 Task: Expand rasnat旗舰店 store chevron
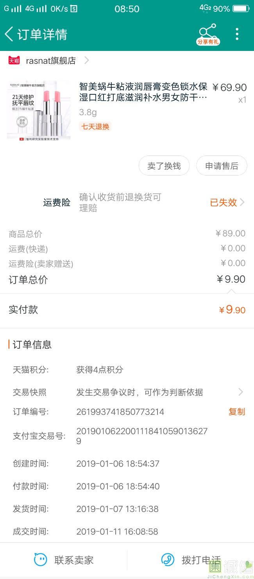tap(87, 61)
